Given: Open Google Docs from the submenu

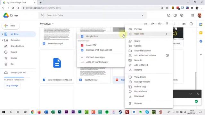Looking at the screenshot, I should 101,36.
